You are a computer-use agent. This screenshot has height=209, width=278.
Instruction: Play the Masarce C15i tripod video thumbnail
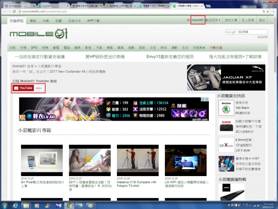138,160
